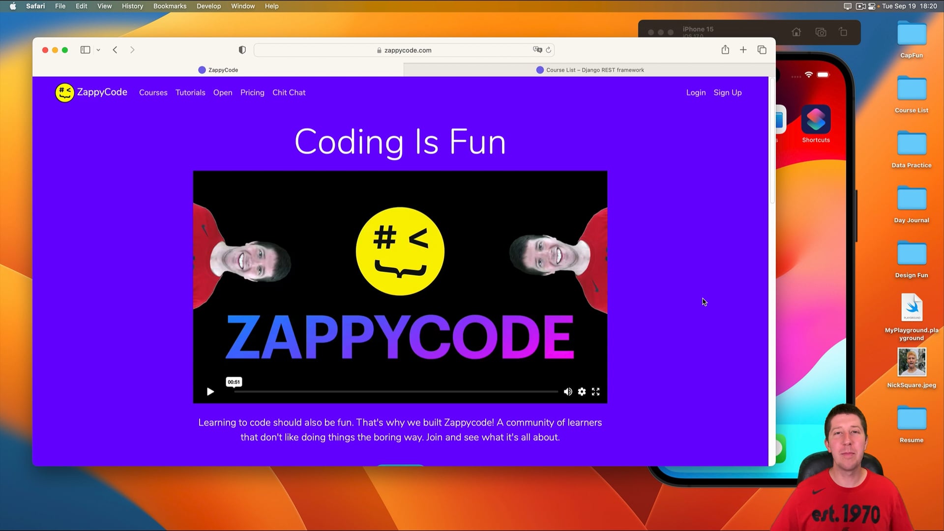Open the History menu
This screenshot has height=531, width=944.
132,6
